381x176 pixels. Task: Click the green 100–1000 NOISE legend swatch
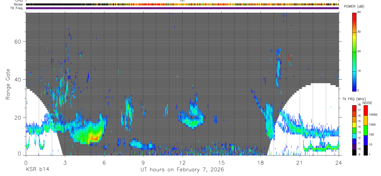365,130
